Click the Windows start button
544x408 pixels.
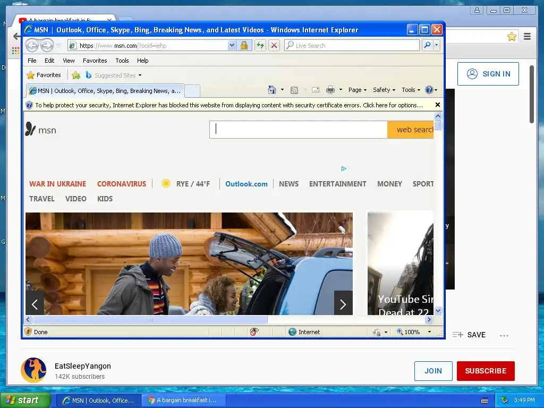[25, 400]
